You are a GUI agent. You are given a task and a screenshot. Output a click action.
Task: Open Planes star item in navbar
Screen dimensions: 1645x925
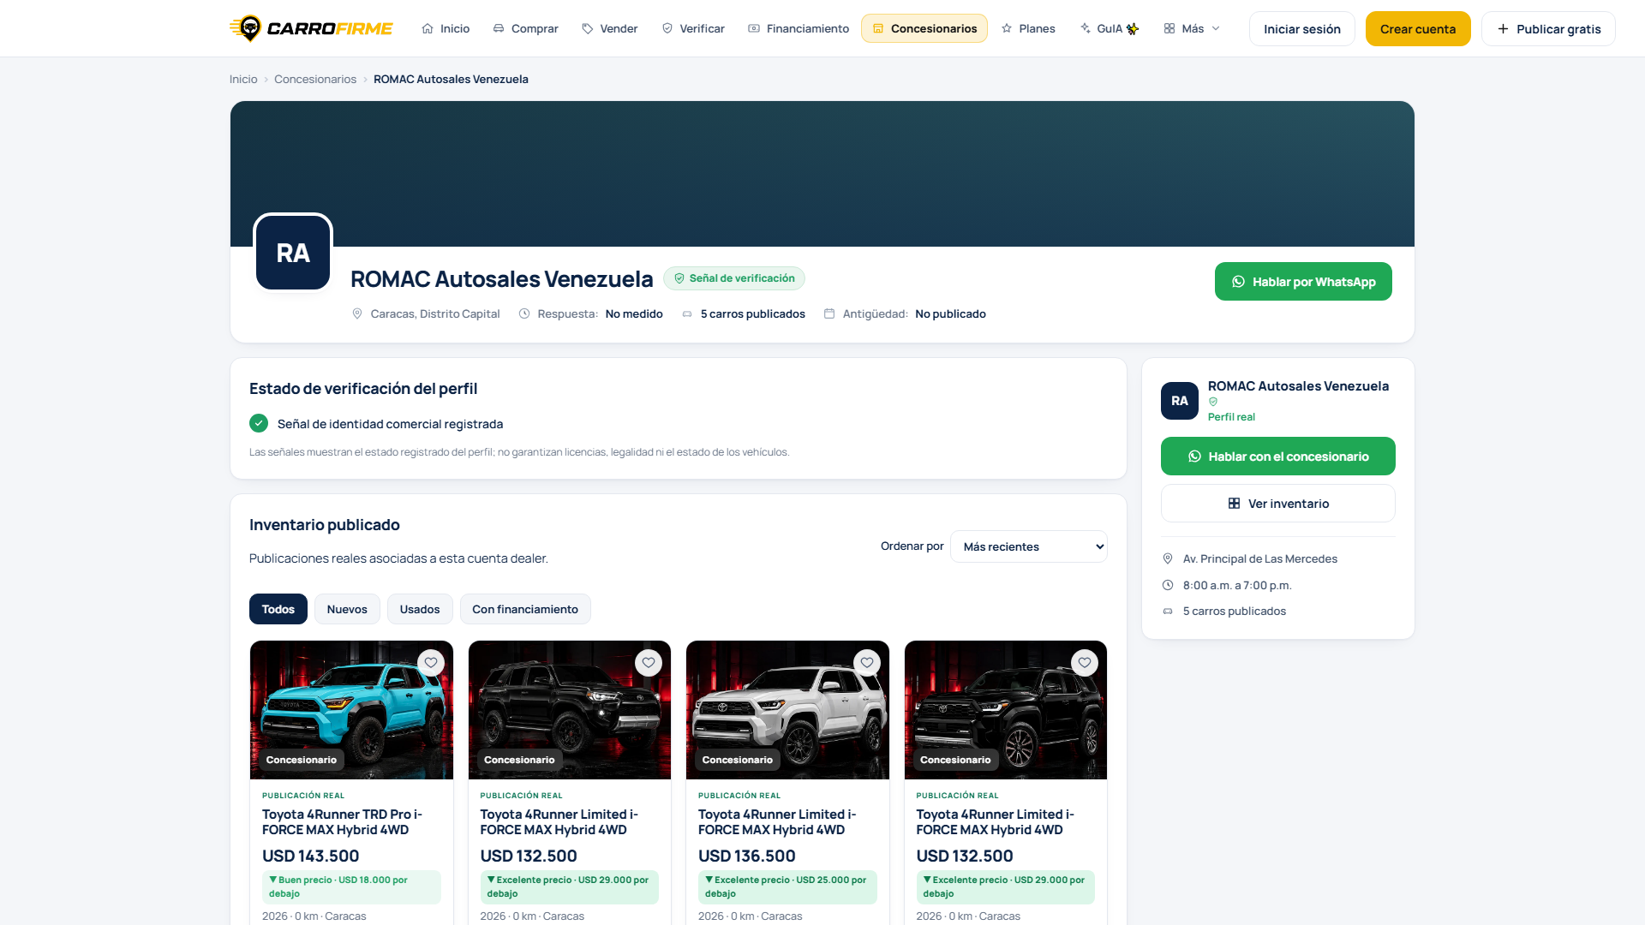tap(1028, 28)
